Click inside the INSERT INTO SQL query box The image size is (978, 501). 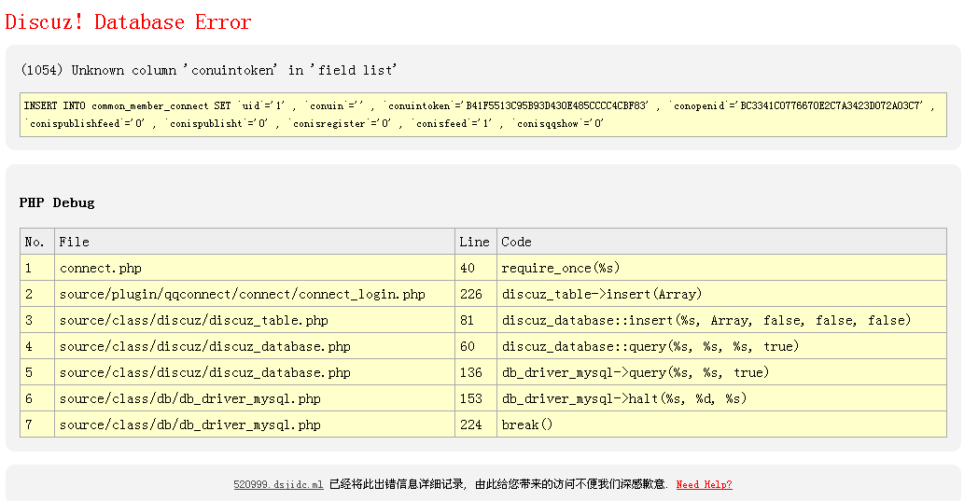tap(482, 115)
